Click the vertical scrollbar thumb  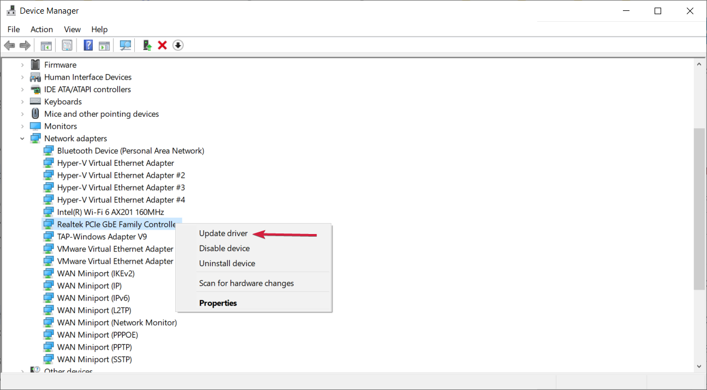coord(699,209)
